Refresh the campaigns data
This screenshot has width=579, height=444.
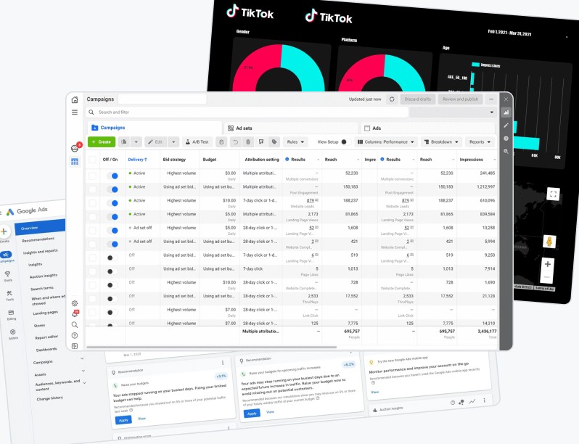point(392,99)
